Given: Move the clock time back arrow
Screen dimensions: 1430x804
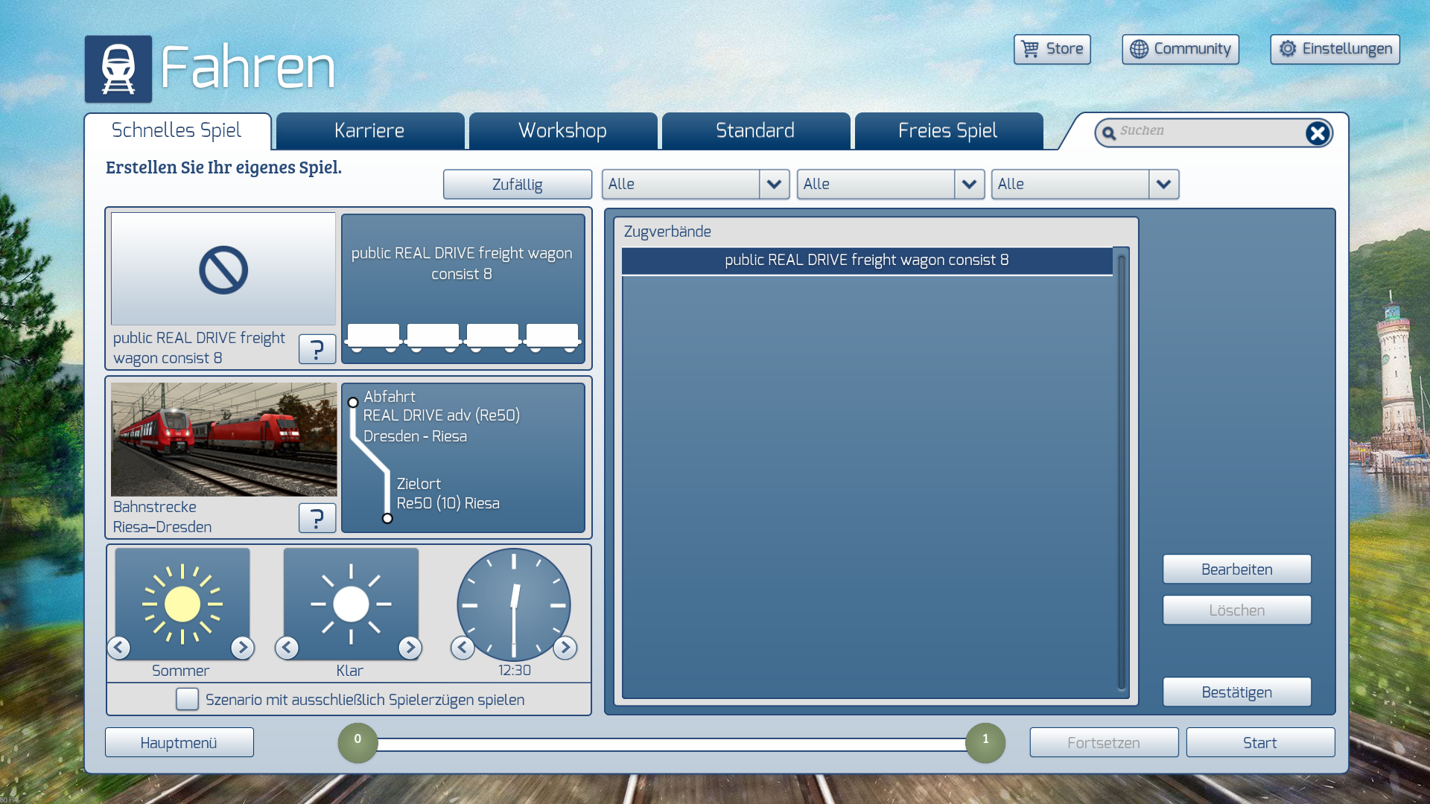Looking at the screenshot, I should click(463, 648).
